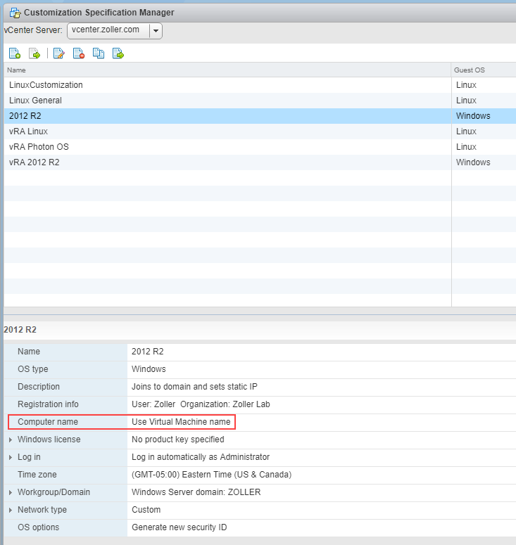Viewport: 516px width, 545px height.
Task: Delete the selected specification icon
Action: (79, 53)
